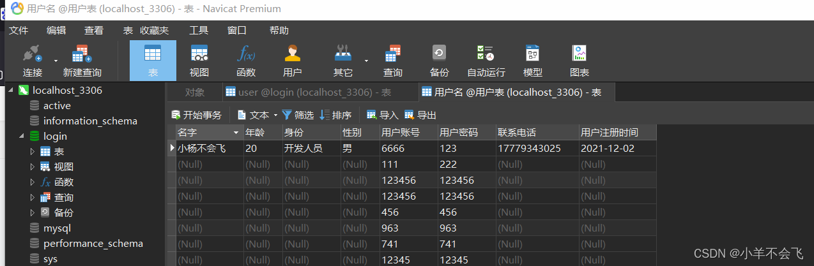Screen dimensions: 814x266
Task: Open the 编辑 menu
Action: (x=56, y=30)
